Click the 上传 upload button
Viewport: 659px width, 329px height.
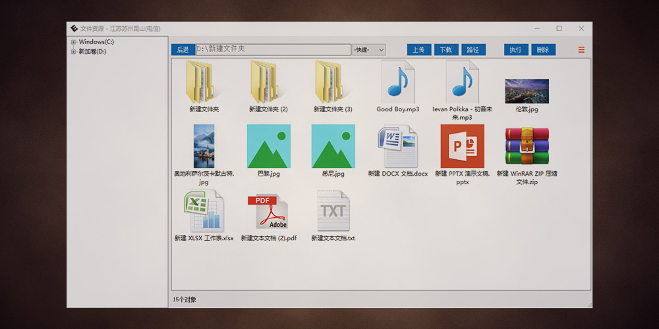pos(419,50)
